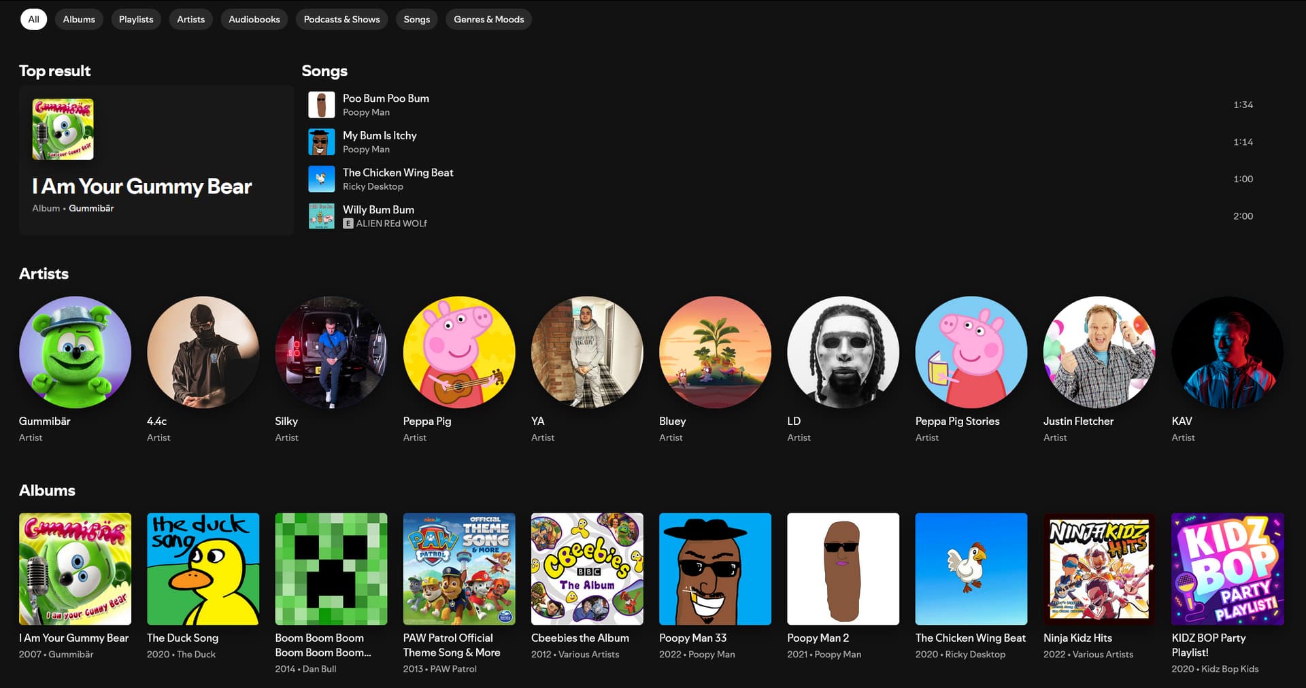
Task: Open the Minecraft creeper Boom Boom album
Action: 331,569
